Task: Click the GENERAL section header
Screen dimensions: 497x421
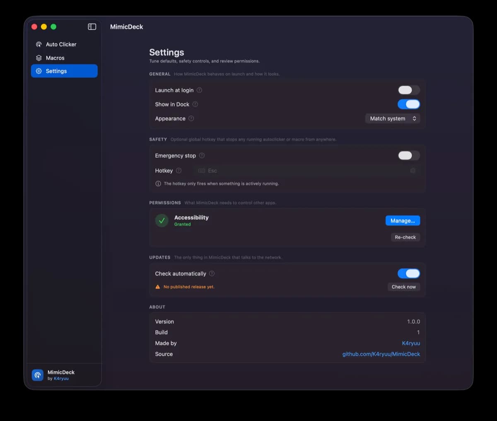Action: coord(160,74)
